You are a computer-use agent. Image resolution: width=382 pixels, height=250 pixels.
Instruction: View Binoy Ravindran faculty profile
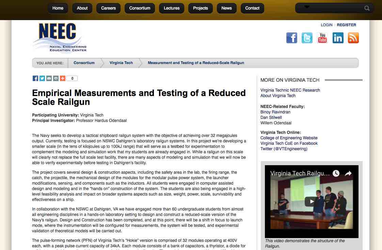275,112
